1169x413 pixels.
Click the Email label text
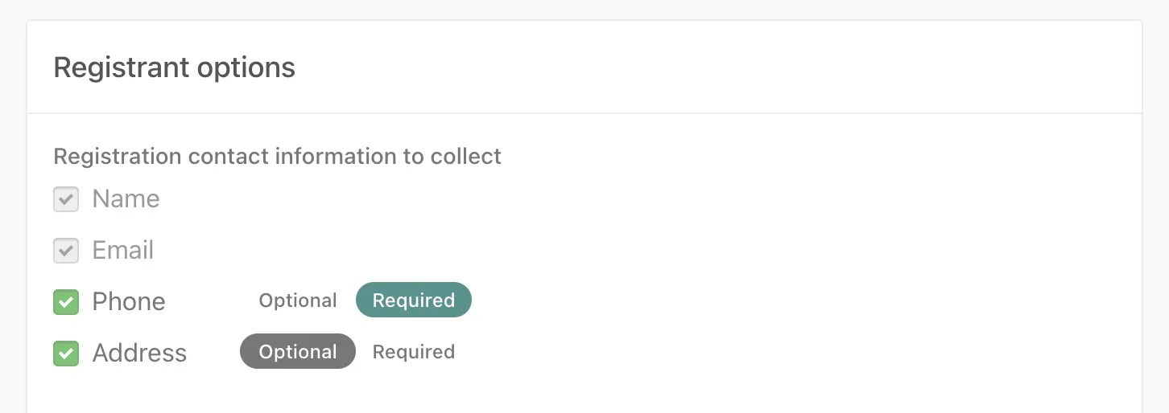point(123,251)
